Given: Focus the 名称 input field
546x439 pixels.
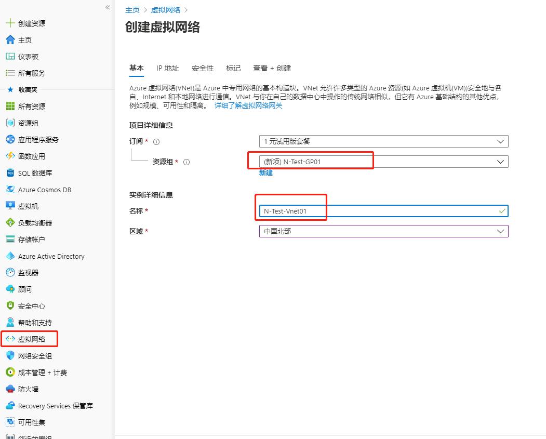Looking at the screenshot, I should [384, 211].
